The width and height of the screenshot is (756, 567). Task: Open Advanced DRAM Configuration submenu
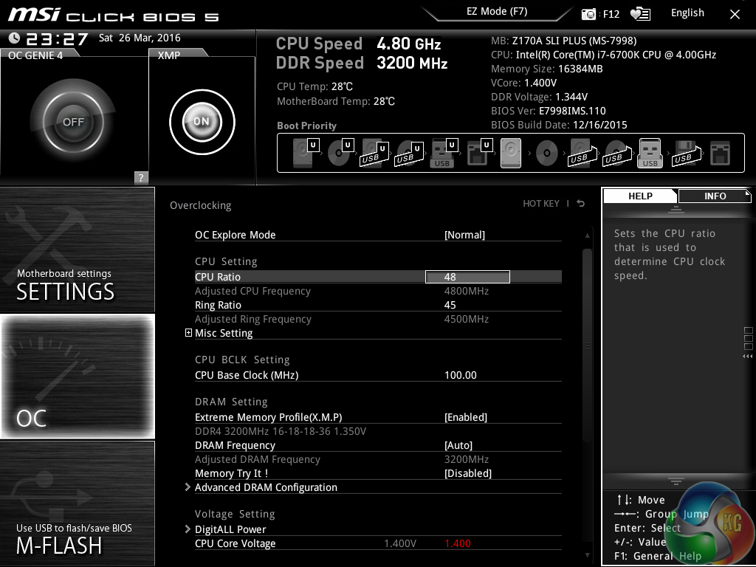(266, 487)
